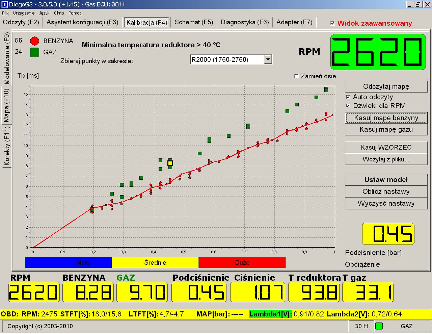Click the DiegoG3 application icon in title bar
This screenshot has height=334, width=432.
click(4, 4)
